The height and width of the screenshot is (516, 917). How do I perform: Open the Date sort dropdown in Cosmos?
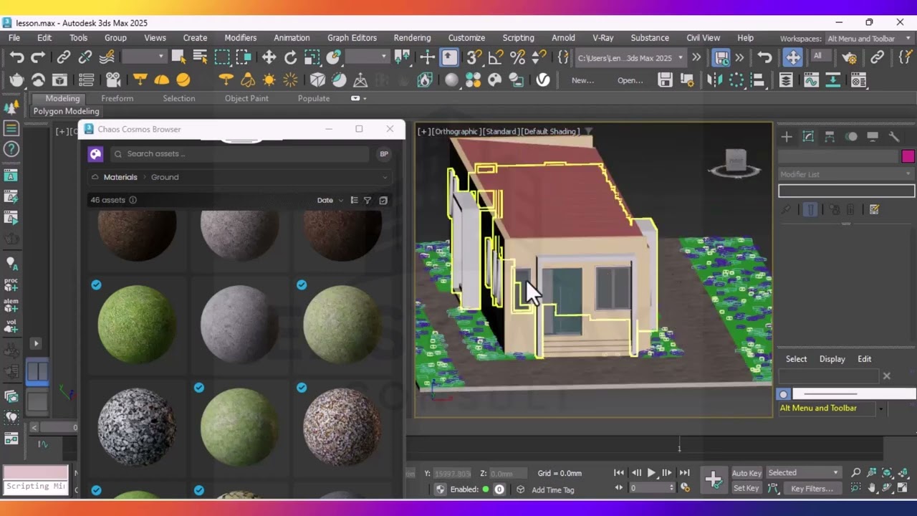(x=330, y=201)
